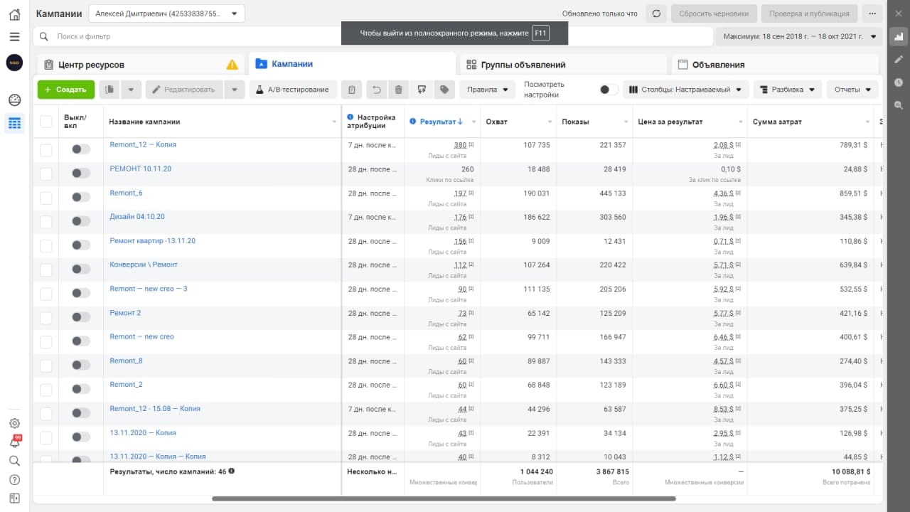
Task: Enable the Remont_6 campaign toggle
Action: click(81, 198)
